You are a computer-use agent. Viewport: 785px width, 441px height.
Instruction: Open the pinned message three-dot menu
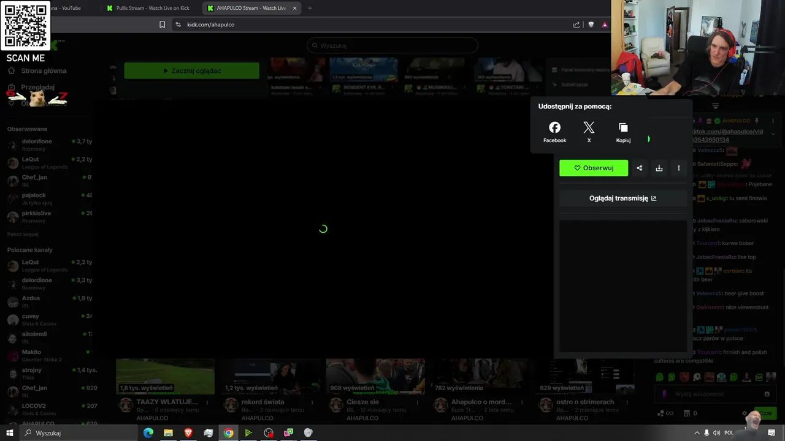coord(773,121)
